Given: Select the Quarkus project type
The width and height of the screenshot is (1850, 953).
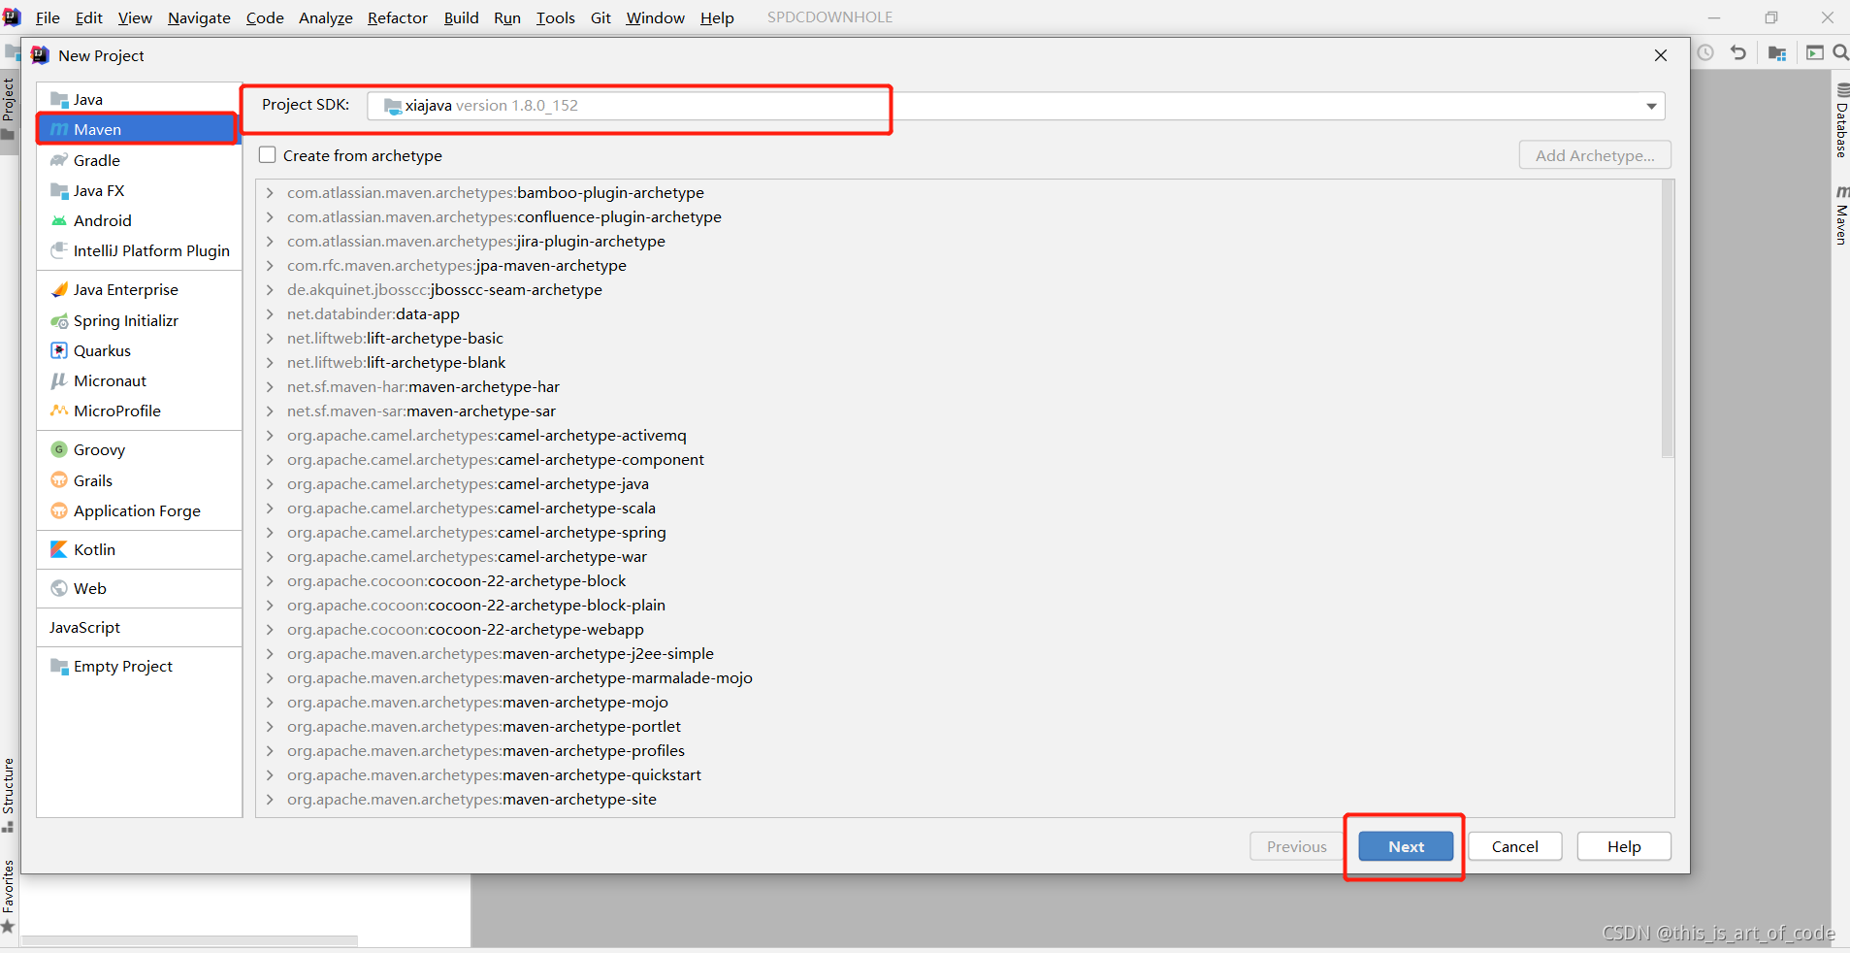Looking at the screenshot, I should pos(139,350).
